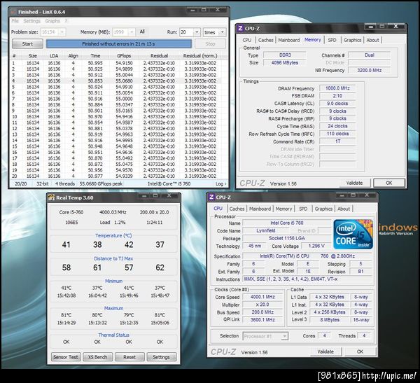The height and width of the screenshot is (383, 420).
Task: Click the Reset button in Real Temp
Action: [x=129, y=357]
